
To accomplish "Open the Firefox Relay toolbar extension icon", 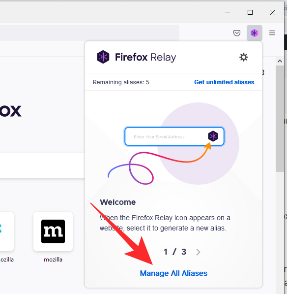I will point(255,33).
